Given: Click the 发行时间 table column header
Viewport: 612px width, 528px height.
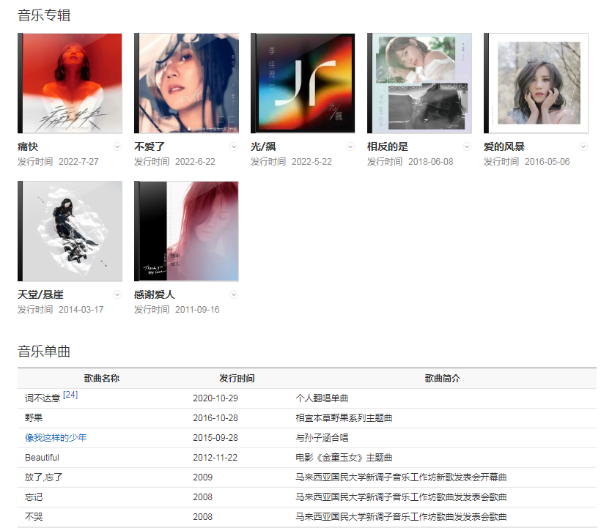Looking at the screenshot, I should tap(237, 379).
